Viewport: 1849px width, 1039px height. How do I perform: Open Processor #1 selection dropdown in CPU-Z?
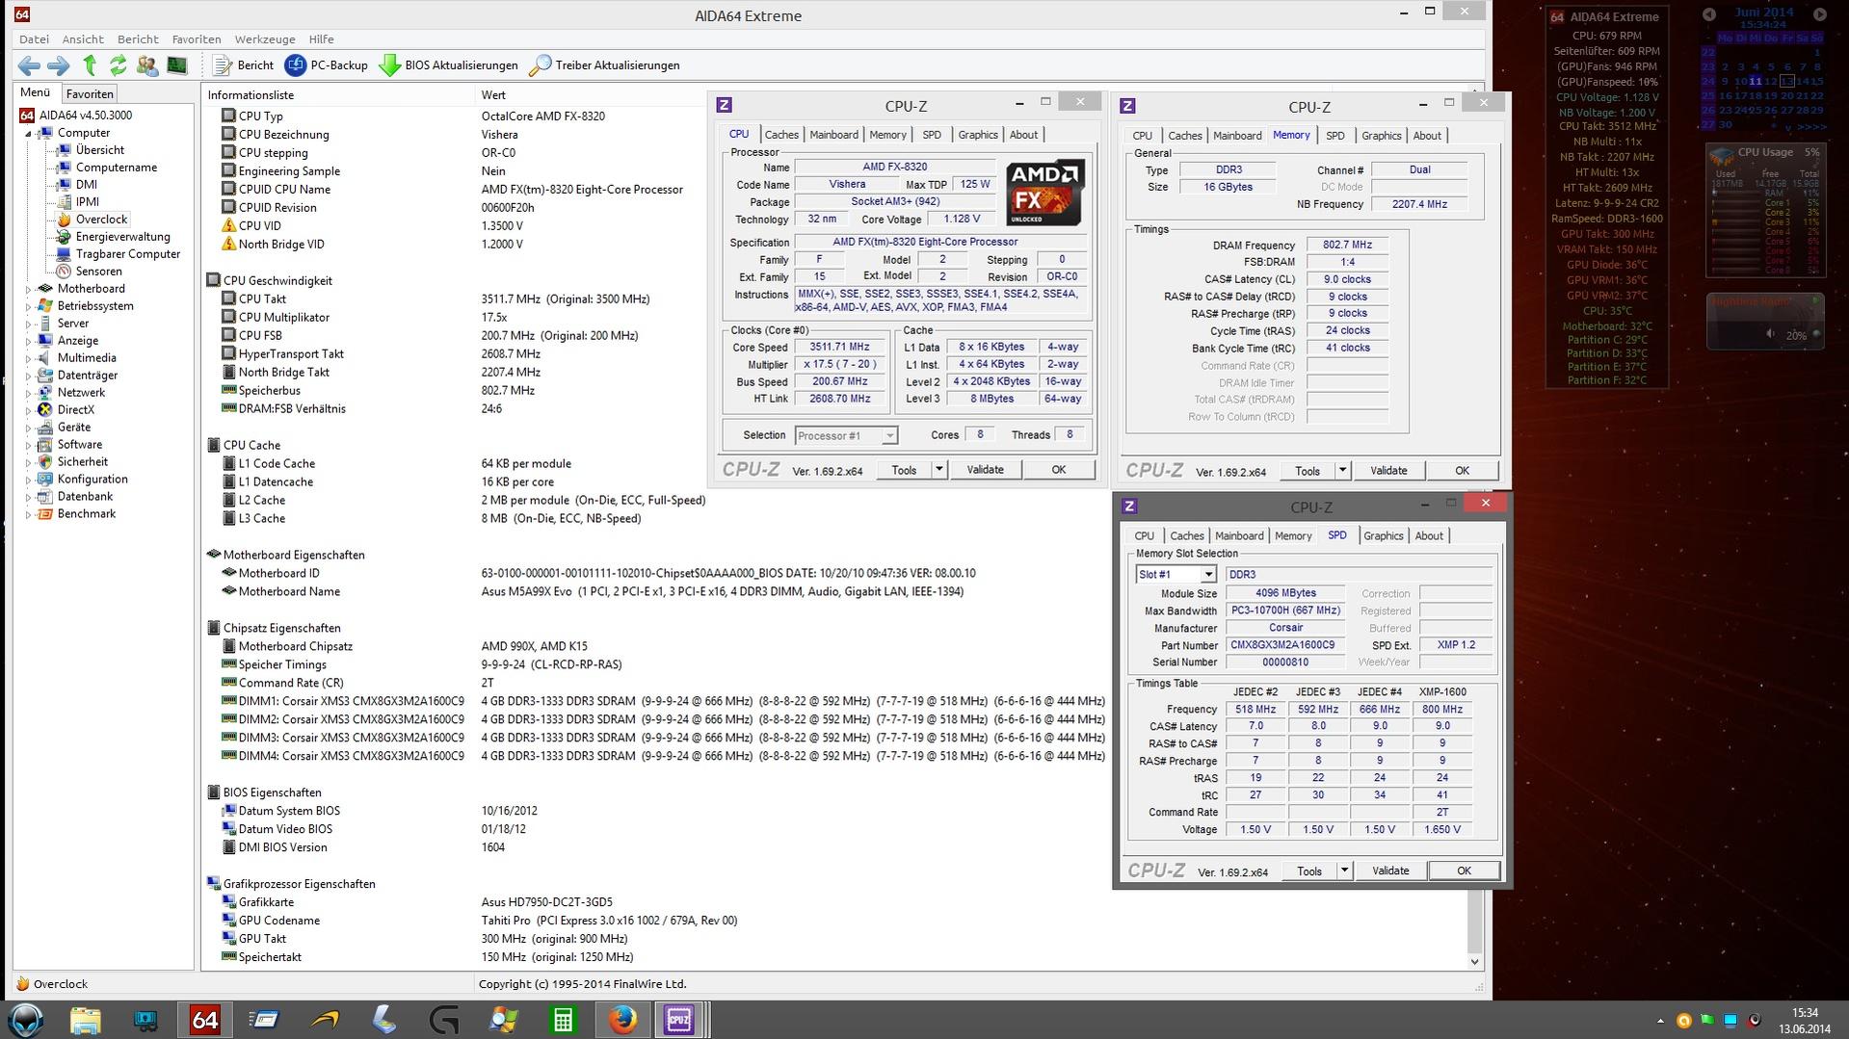[x=846, y=436]
